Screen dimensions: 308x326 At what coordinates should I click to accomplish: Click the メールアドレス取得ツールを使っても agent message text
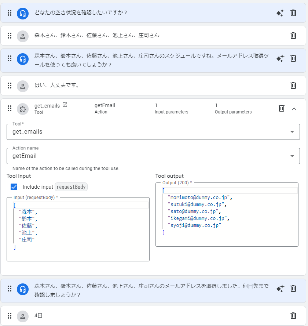point(151,60)
